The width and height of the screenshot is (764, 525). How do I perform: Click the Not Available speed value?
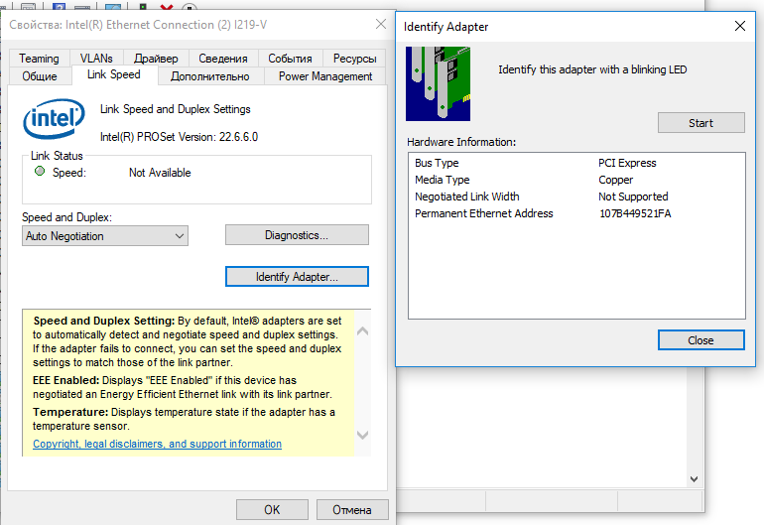point(160,173)
